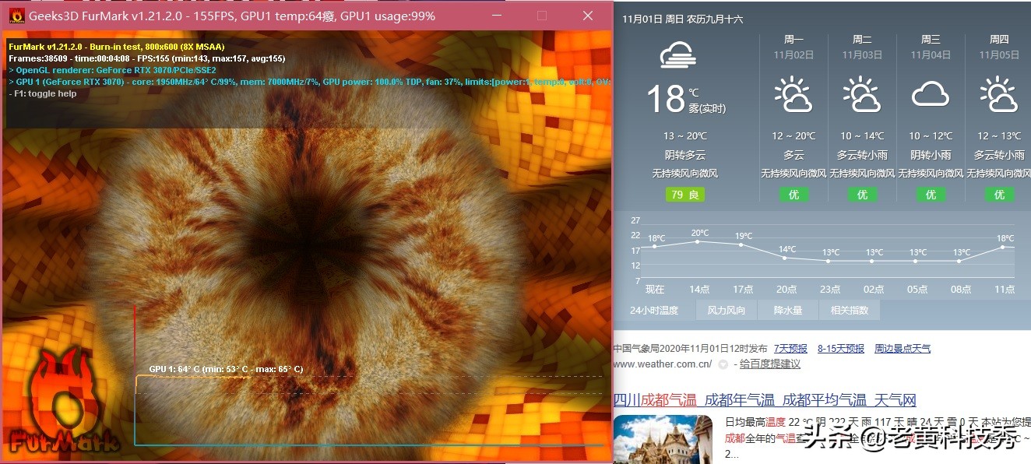
Task: Click the sun-and-cloud icon under 周四
Action: point(998,92)
